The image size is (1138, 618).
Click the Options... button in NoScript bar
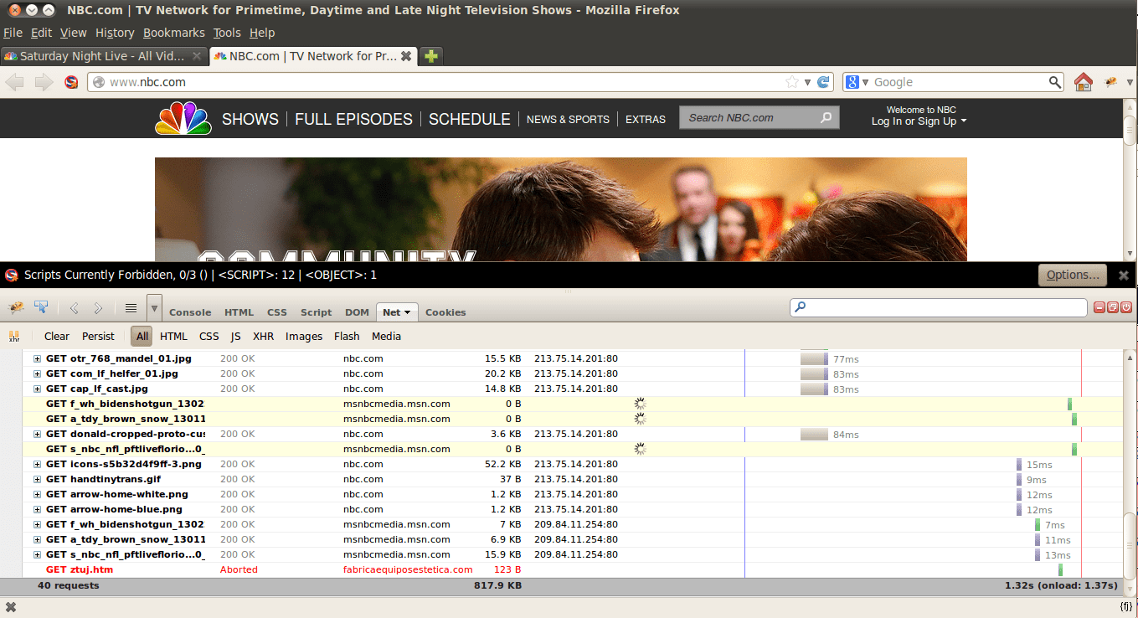pyautogui.click(x=1073, y=275)
